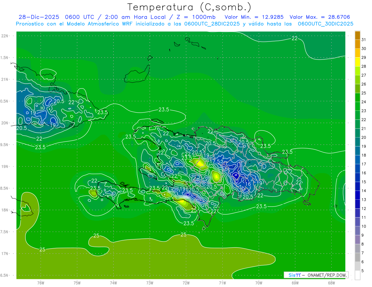372x287 pixels.
Task: Click the '21N' latitude axis label
Action: (5, 79)
